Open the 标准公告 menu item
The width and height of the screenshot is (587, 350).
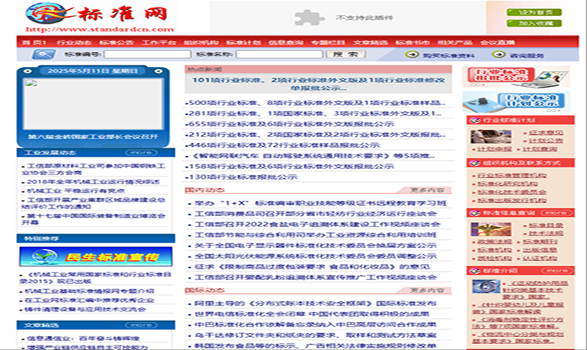pyautogui.click(x=113, y=42)
